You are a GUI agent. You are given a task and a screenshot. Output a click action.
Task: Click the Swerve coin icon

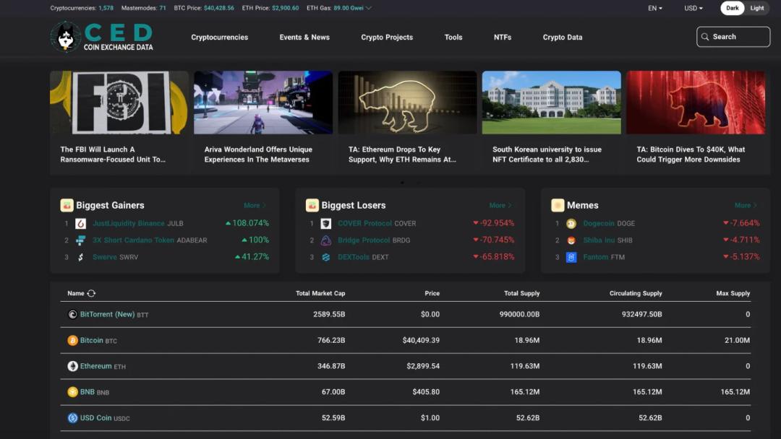click(81, 257)
